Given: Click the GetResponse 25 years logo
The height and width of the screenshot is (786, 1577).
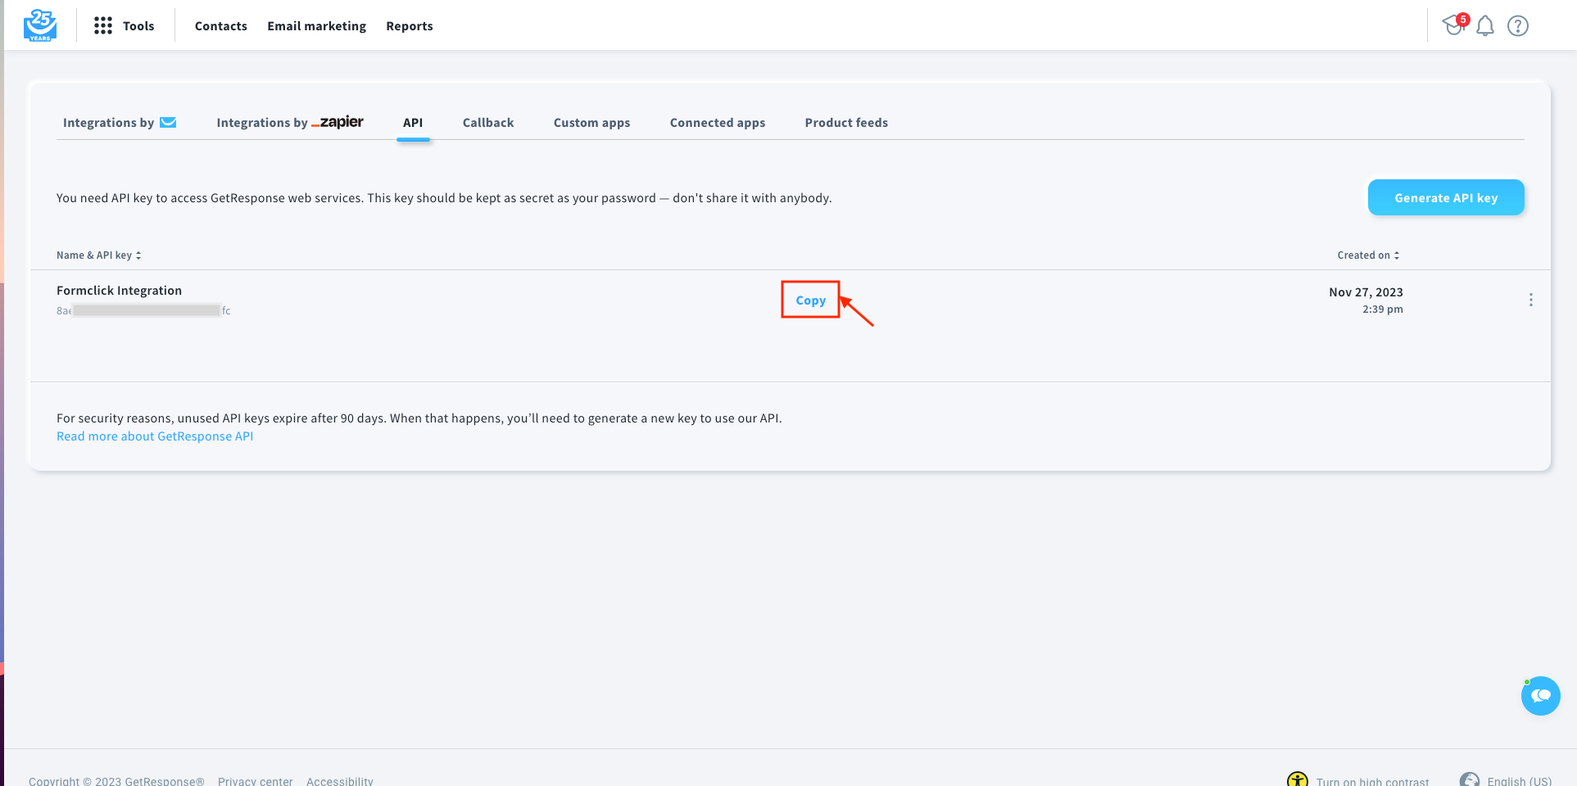Looking at the screenshot, I should [x=40, y=25].
